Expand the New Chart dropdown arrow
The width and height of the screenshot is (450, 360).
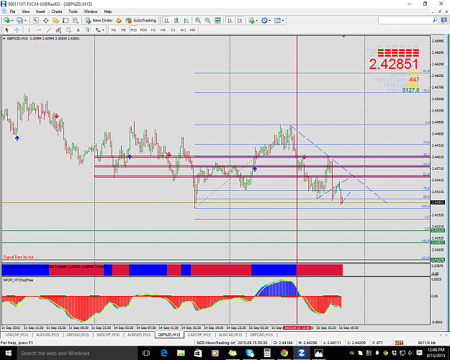(12, 21)
